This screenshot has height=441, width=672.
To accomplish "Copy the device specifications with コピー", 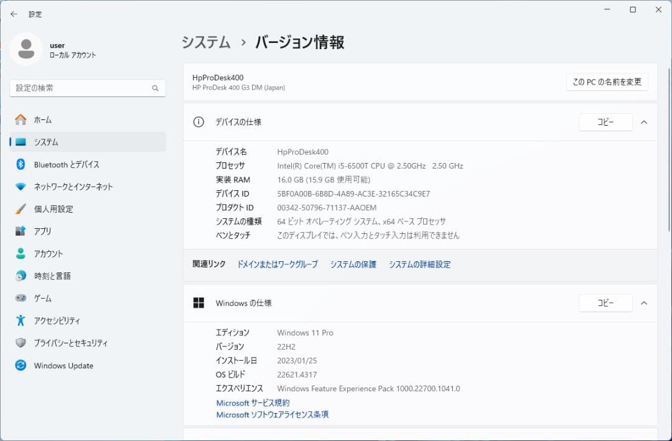I will 605,122.
